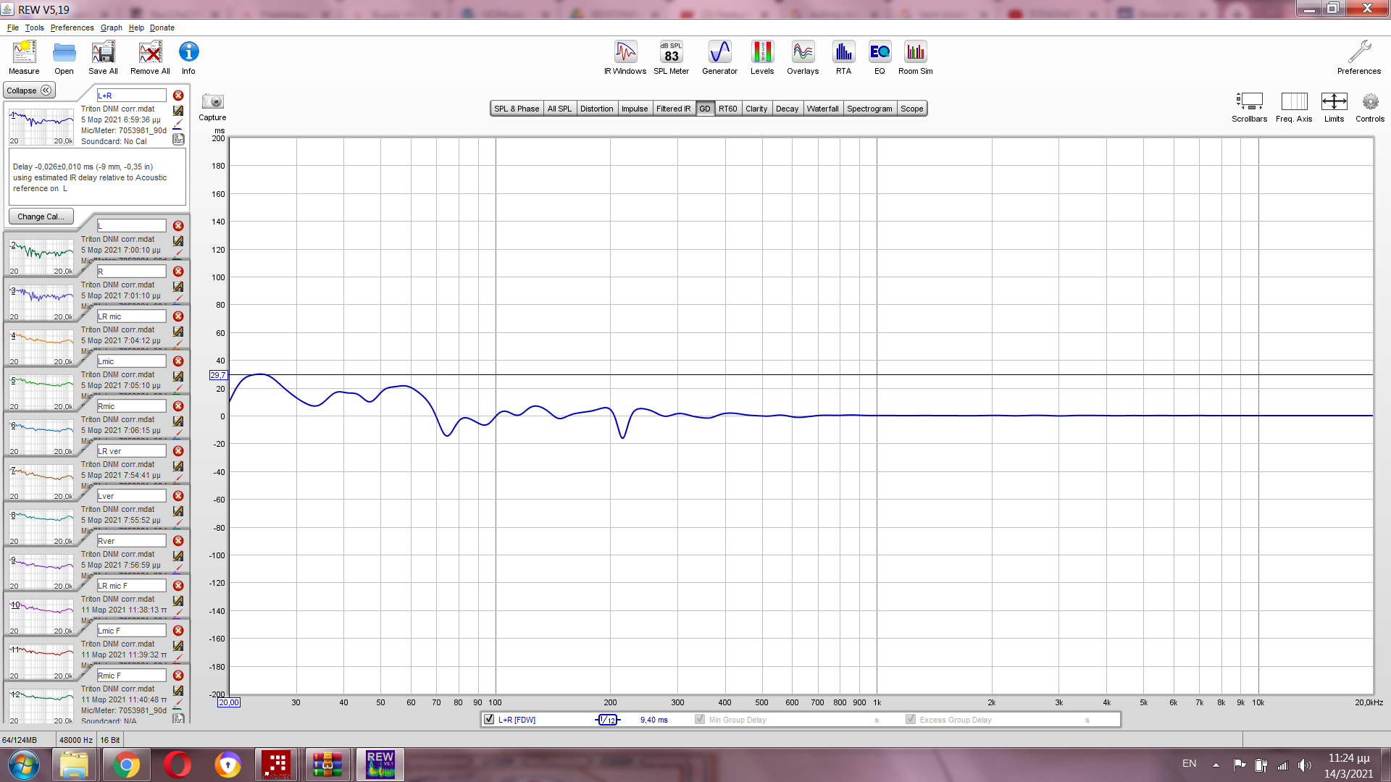This screenshot has height=782, width=1391.
Task: Toggle L+R [FDW] trace checkbox
Action: [489, 720]
